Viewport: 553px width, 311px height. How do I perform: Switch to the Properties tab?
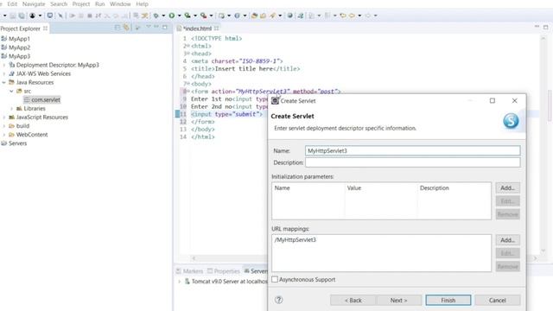coord(224,271)
